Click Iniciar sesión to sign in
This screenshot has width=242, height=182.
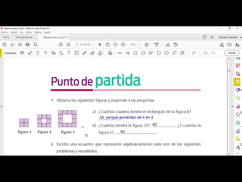coord(228,37)
